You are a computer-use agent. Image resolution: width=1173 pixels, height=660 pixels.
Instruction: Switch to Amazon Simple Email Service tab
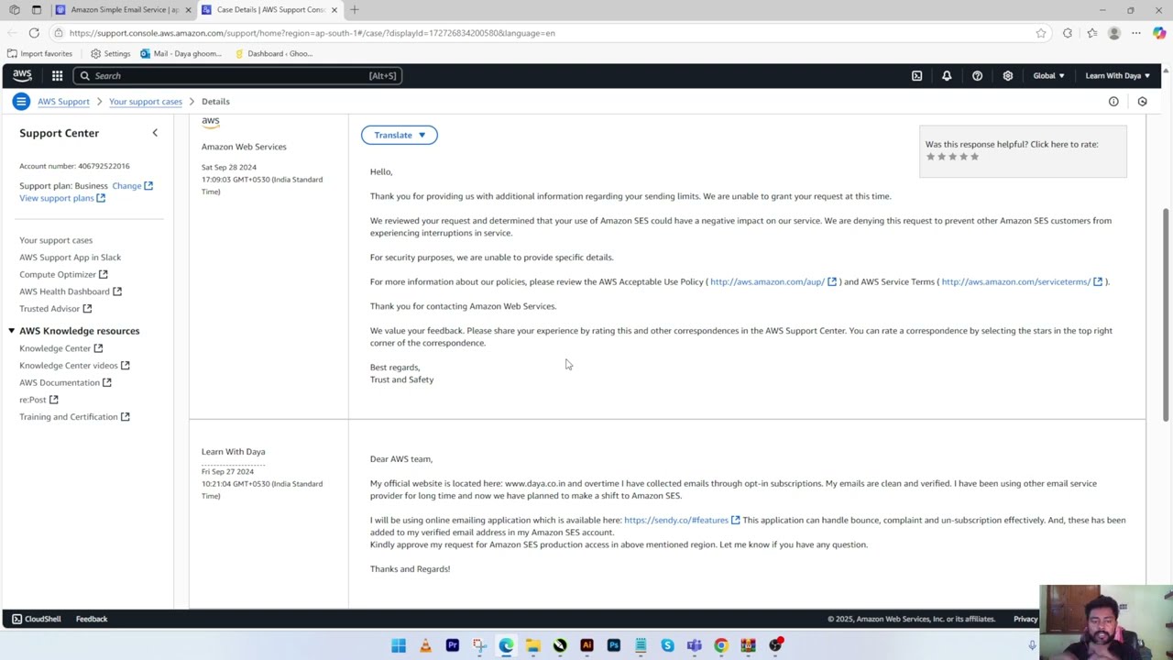(x=124, y=10)
